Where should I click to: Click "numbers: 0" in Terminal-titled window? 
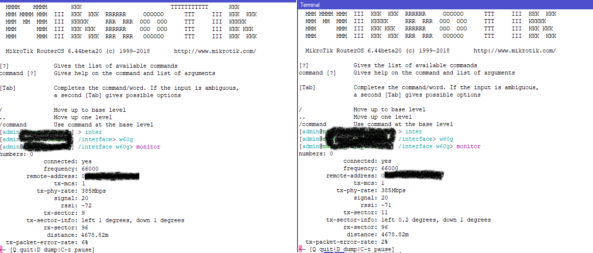click(x=316, y=153)
